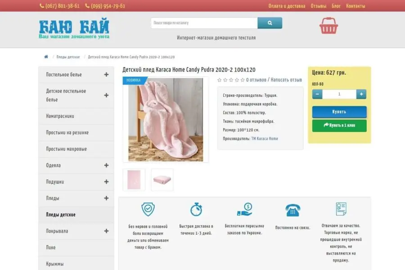Click the quality certificate document icon
Screen dimensions: 405x270
coord(341,209)
